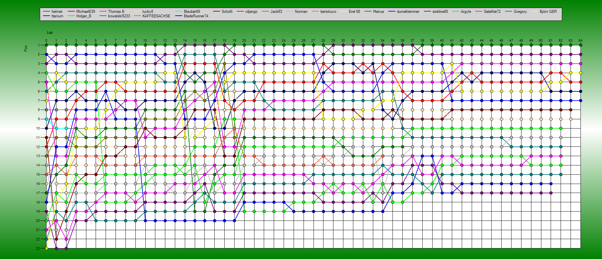Click position 23 on the Pos axis
The image size is (602, 259).
(38, 248)
